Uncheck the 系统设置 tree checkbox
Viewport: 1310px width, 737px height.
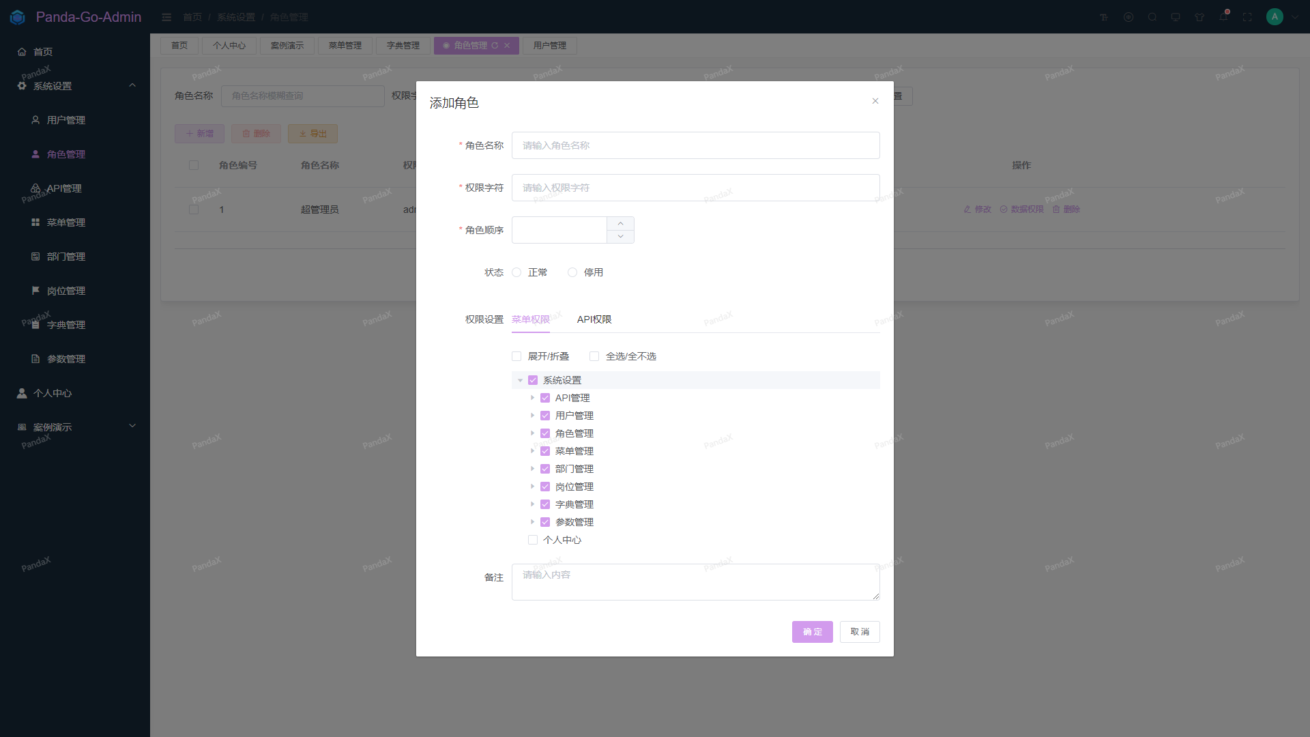click(533, 380)
